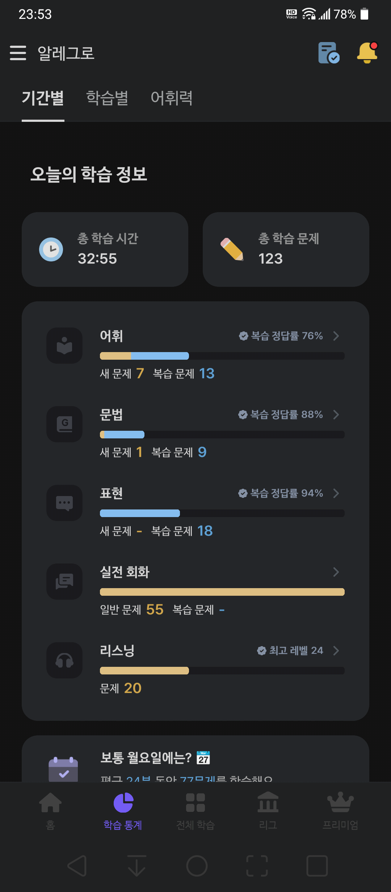
Task: Tap the 리스닝 headphones icon
Action: [64, 660]
